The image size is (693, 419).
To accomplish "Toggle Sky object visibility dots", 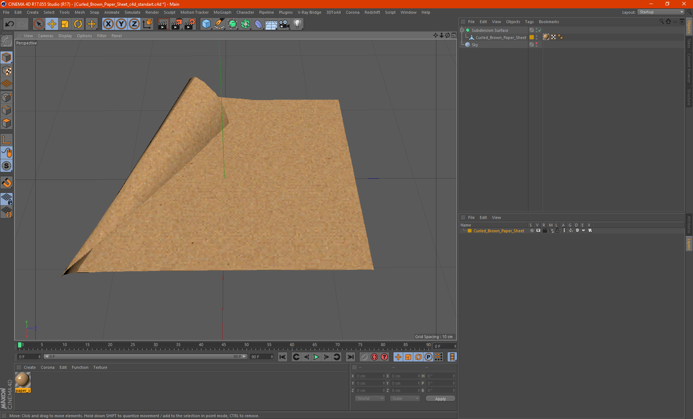I will (x=537, y=45).
